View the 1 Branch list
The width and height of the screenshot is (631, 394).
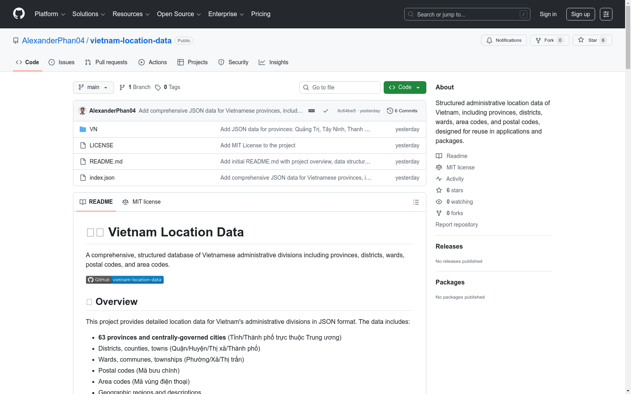coord(135,87)
